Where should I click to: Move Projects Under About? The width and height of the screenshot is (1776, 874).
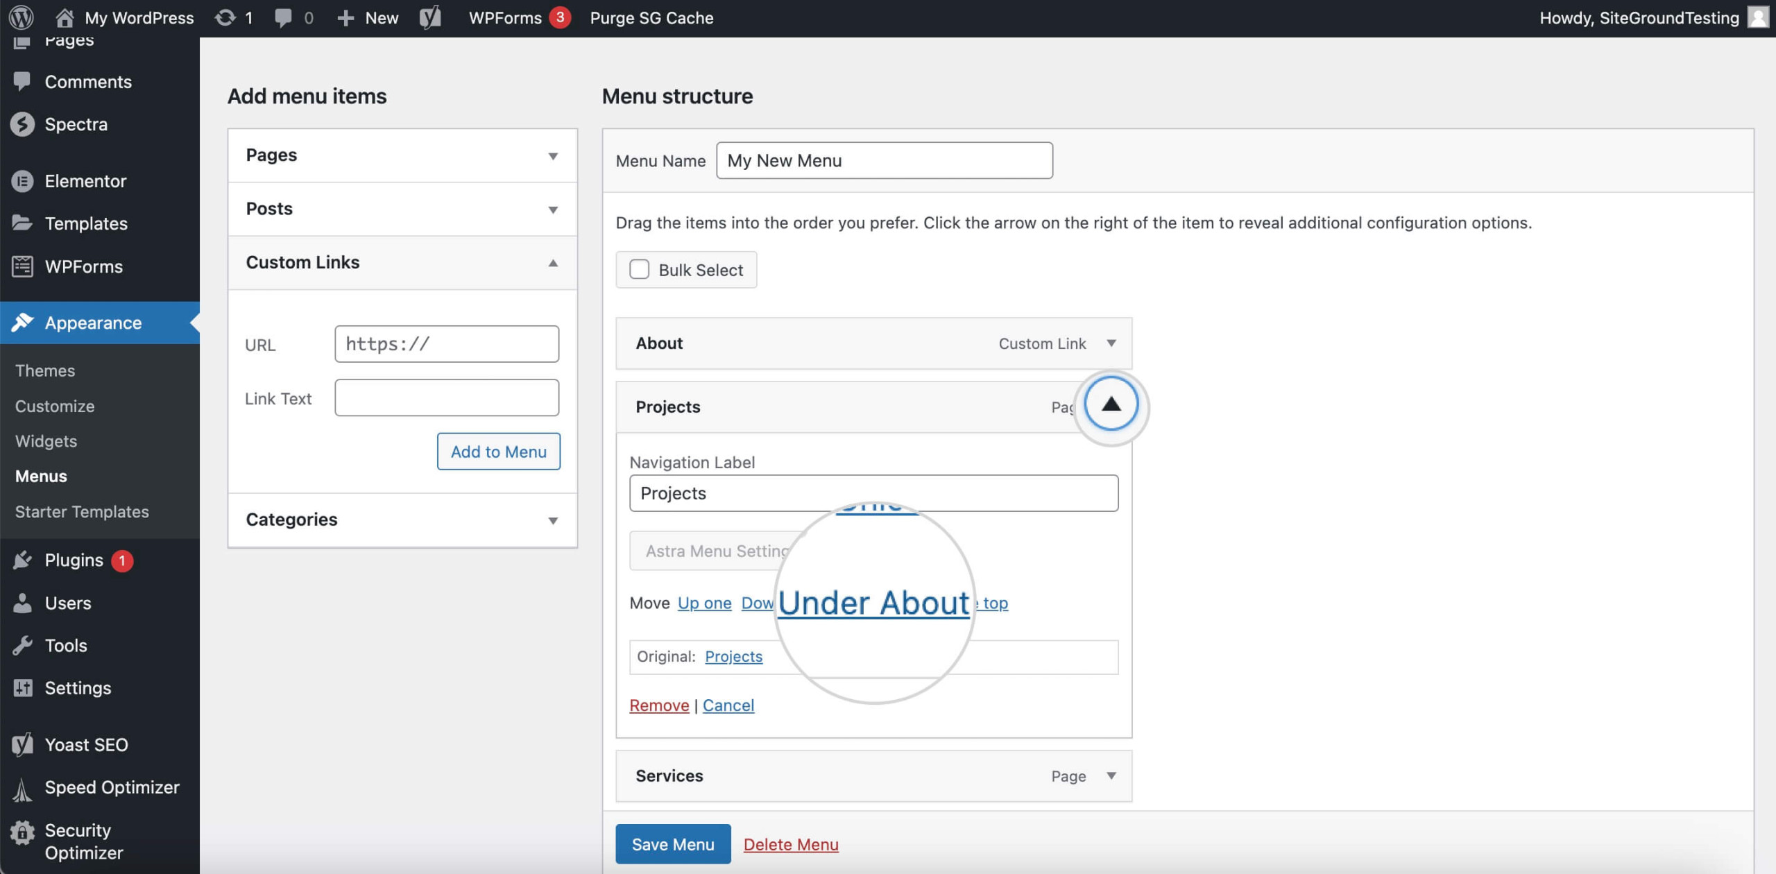(x=873, y=603)
